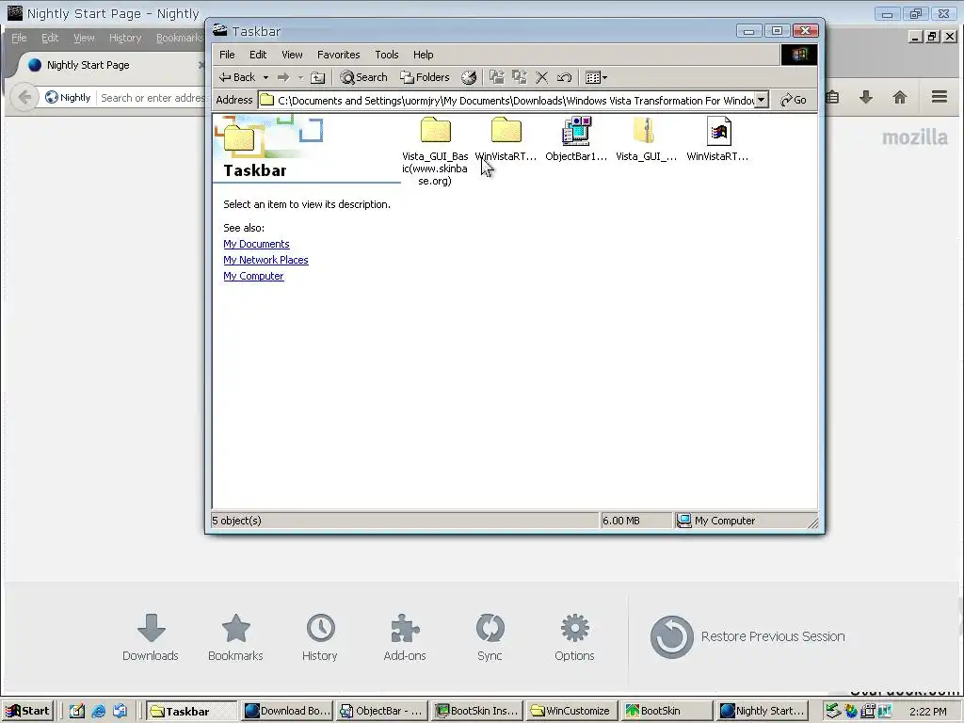Open the Forward button dropdown arrow
Image resolution: width=964 pixels, height=723 pixels.
coord(300,77)
